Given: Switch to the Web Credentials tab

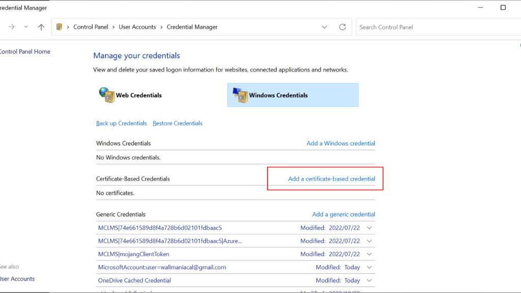Looking at the screenshot, I should point(138,95).
